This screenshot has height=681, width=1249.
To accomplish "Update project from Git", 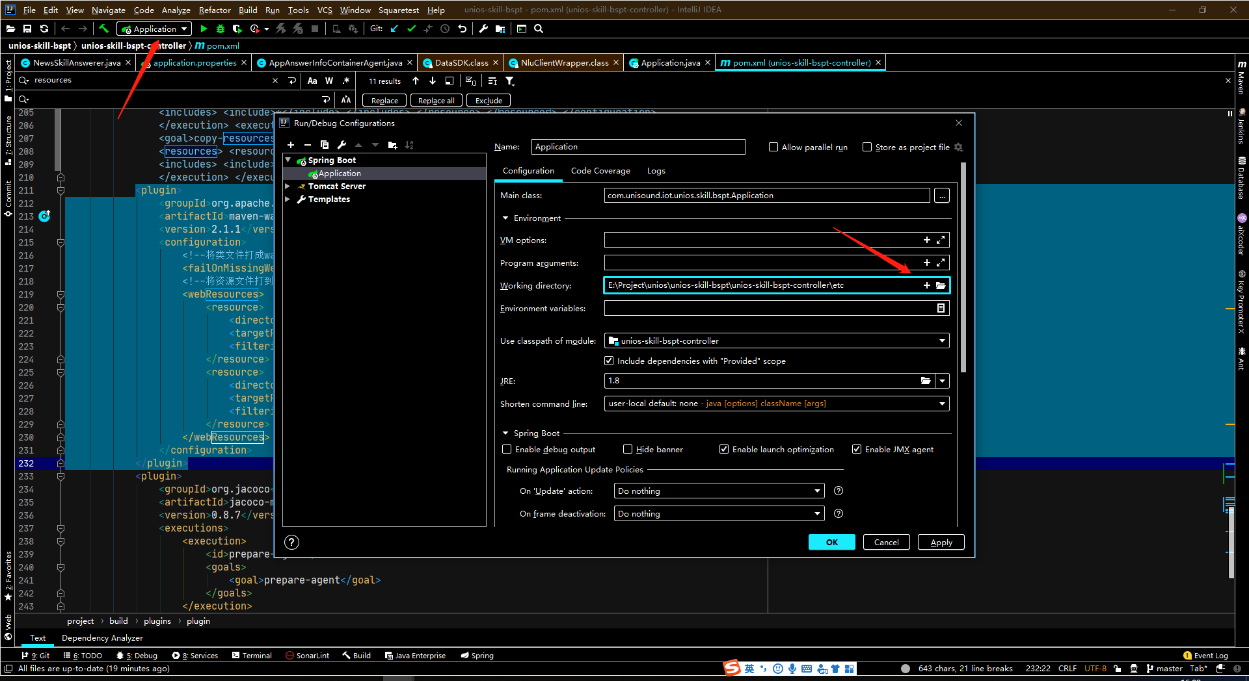I will click(x=394, y=29).
